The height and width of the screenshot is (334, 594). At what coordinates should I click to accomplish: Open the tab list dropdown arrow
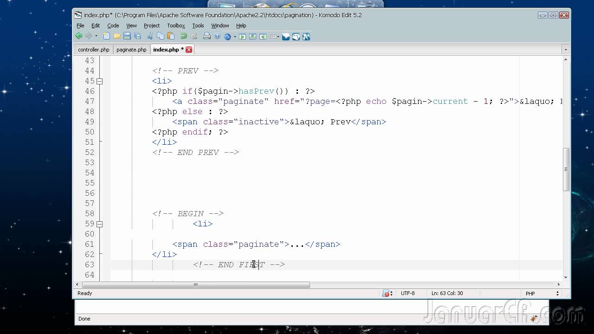565,50
